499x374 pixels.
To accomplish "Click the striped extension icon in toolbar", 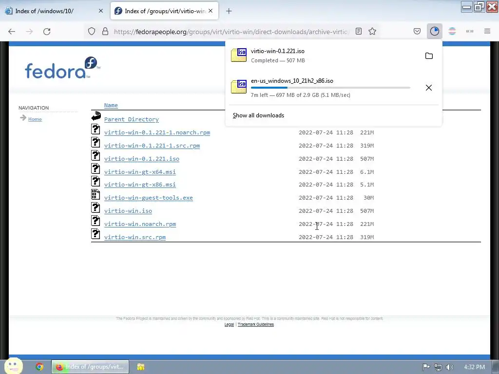I will (452, 31).
